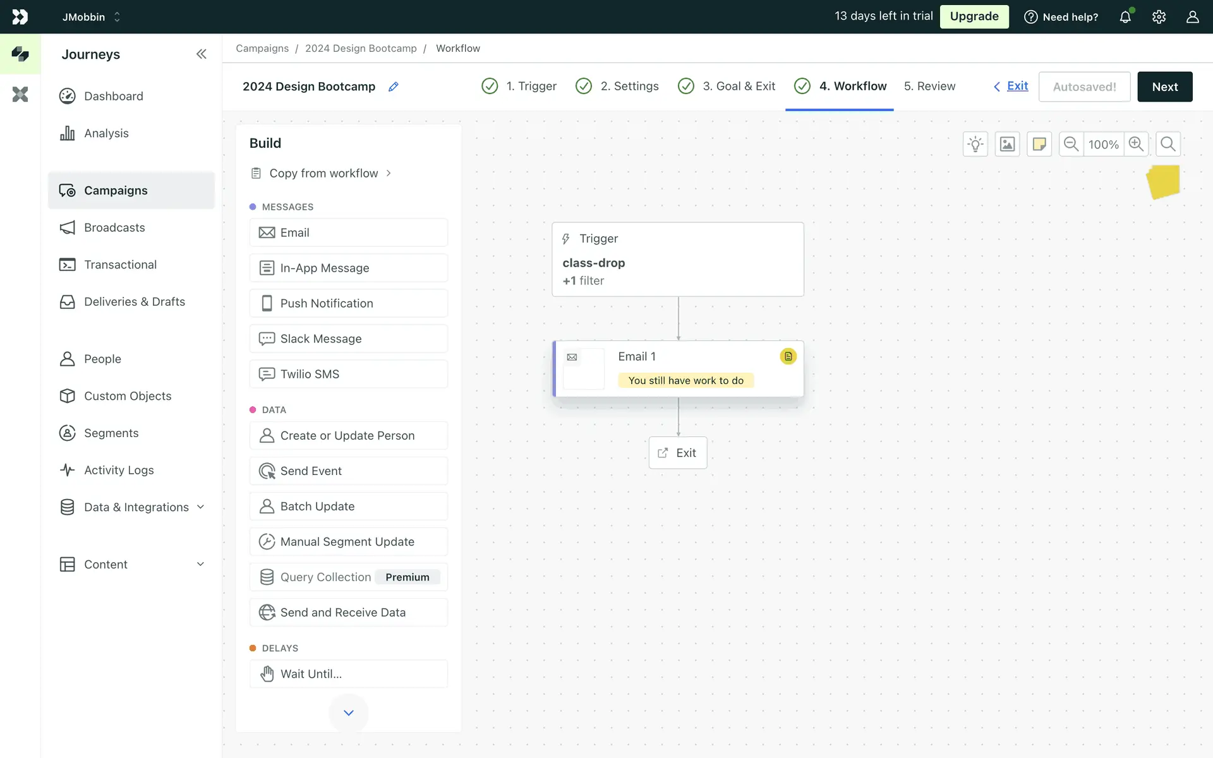This screenshot has width=1213, height=758.
Task: Zoom out the workflow canvas
Action: (1071, 144)
